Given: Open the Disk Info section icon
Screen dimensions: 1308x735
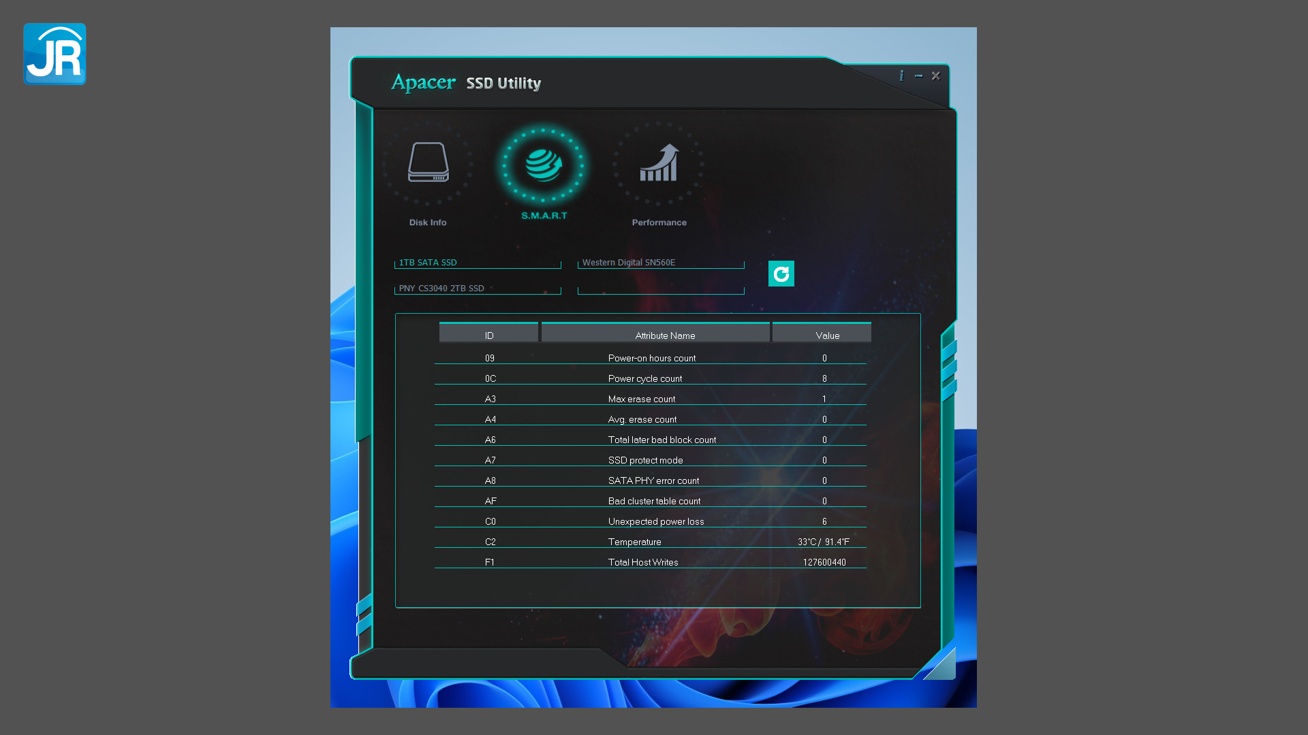Looking at the screenshot, I should [428, 162].
